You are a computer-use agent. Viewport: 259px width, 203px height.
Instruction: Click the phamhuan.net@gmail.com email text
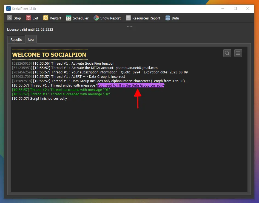click(x=136, y=68)
